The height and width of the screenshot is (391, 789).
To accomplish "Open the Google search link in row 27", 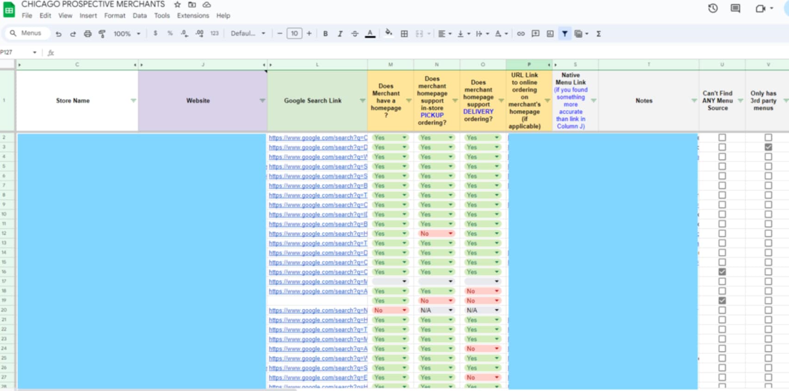I will pos(318,378).
